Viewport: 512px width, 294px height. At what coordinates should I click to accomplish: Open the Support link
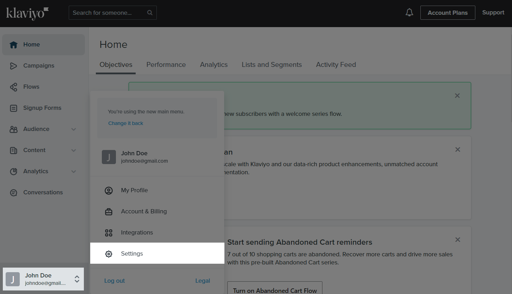(493, 13)
